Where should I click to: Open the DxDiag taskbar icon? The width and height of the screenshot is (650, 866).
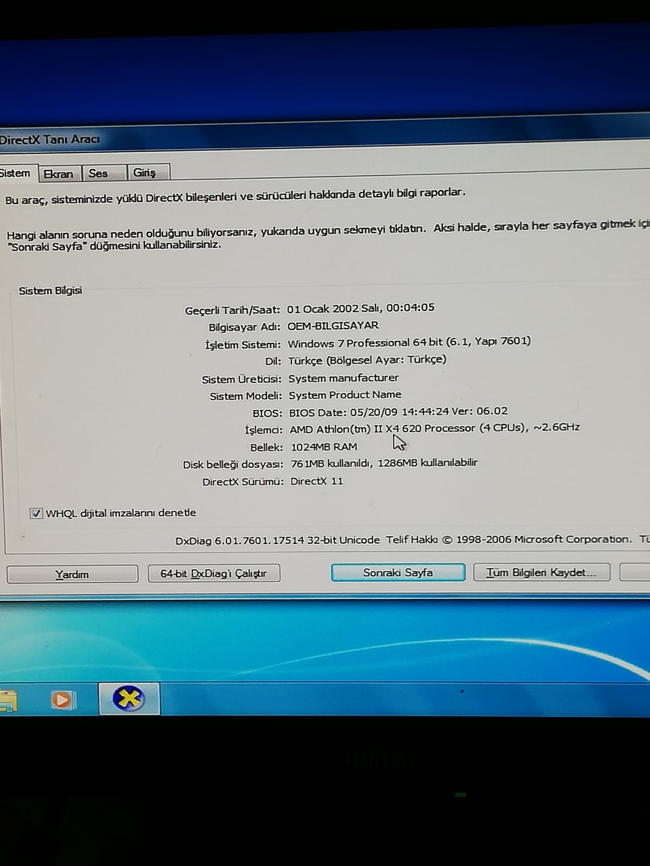[x=129, y=698]
